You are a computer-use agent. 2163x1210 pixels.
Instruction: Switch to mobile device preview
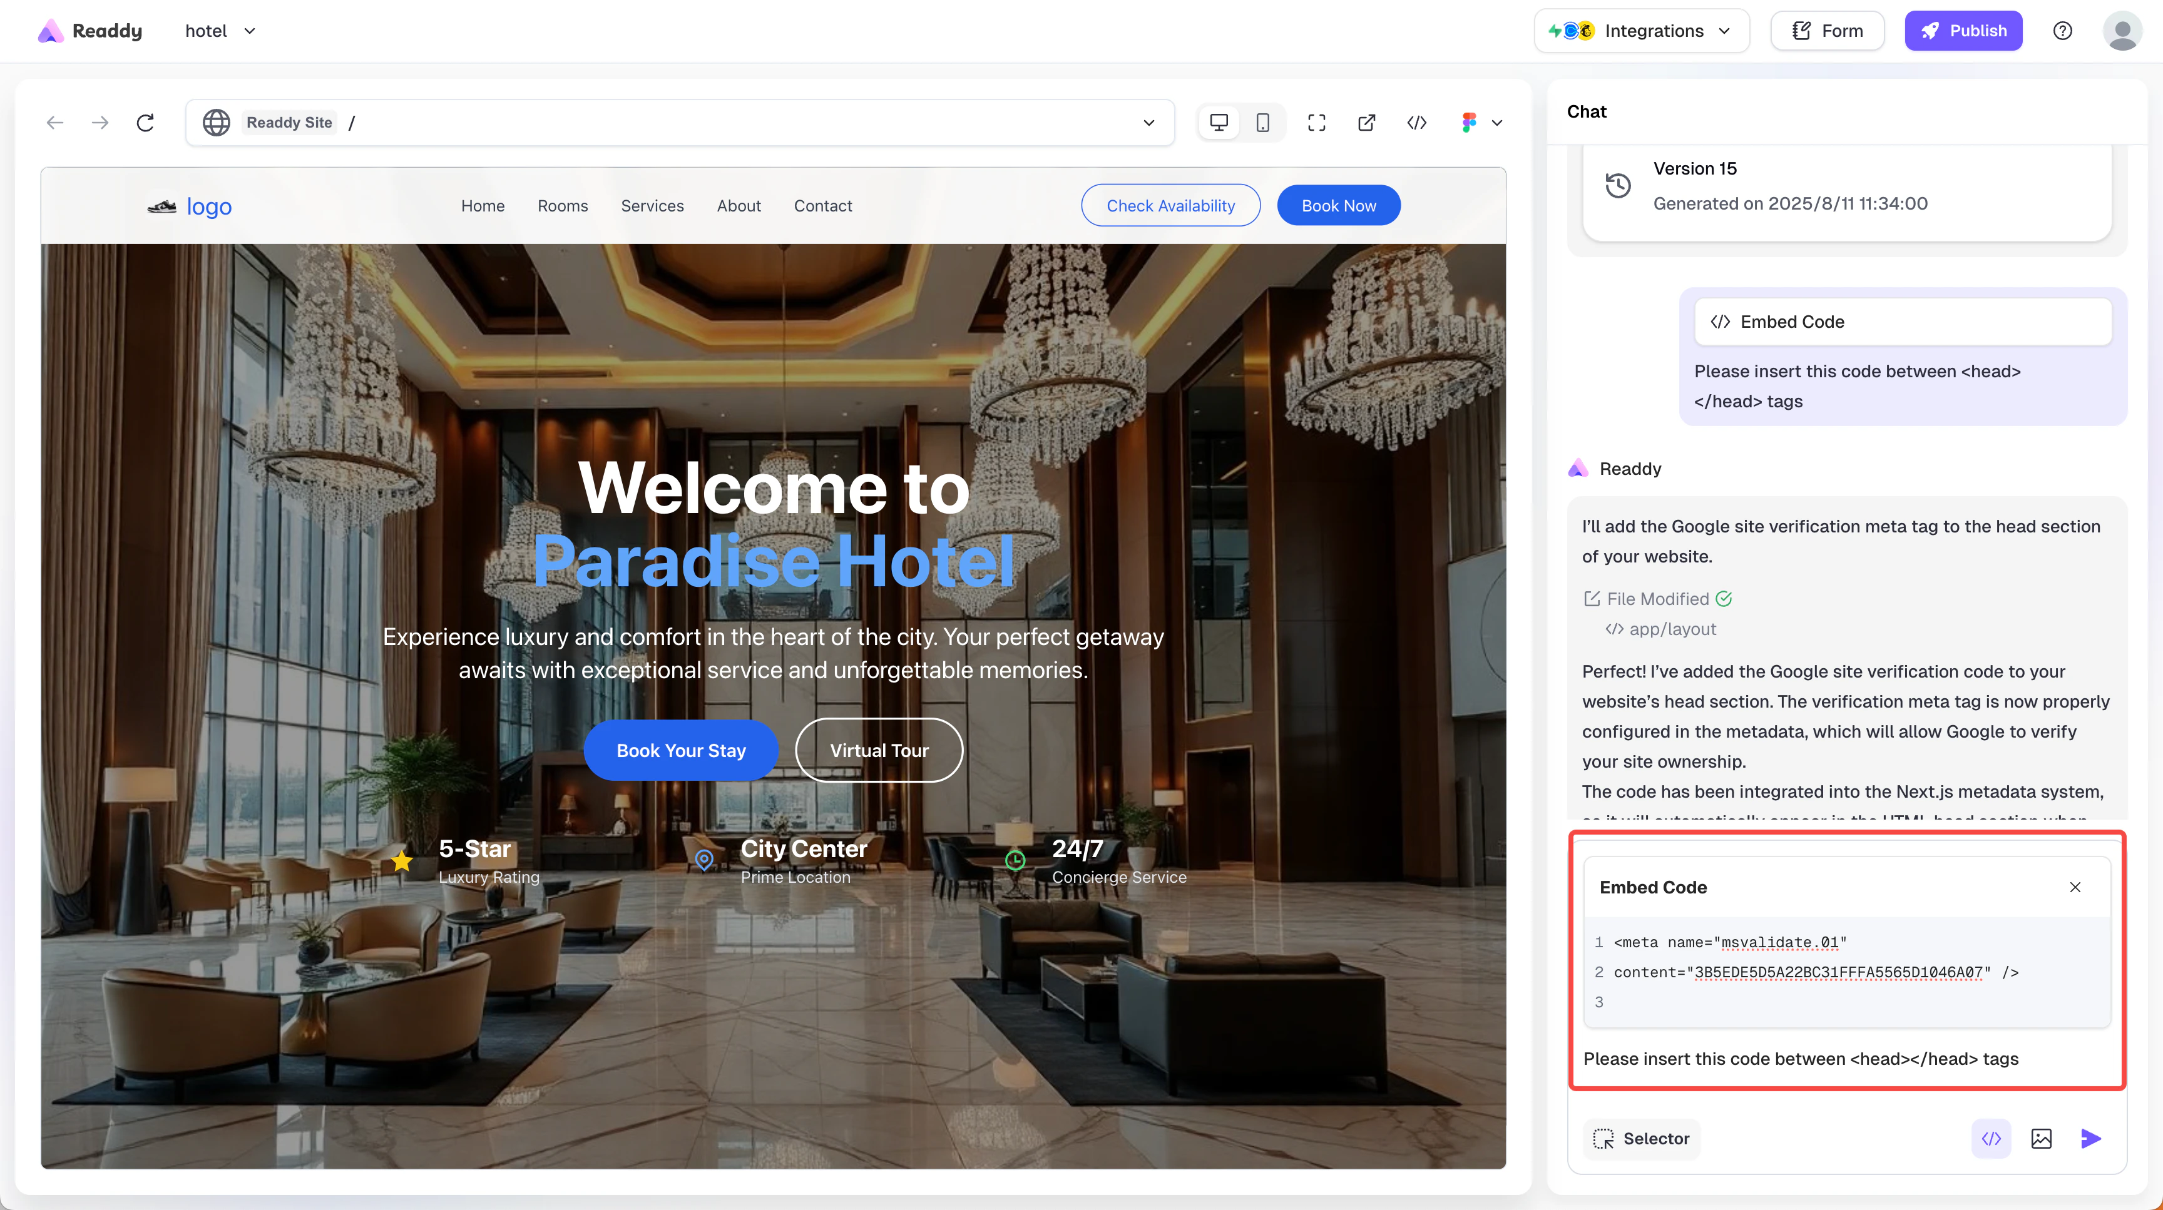[1263, 123]
